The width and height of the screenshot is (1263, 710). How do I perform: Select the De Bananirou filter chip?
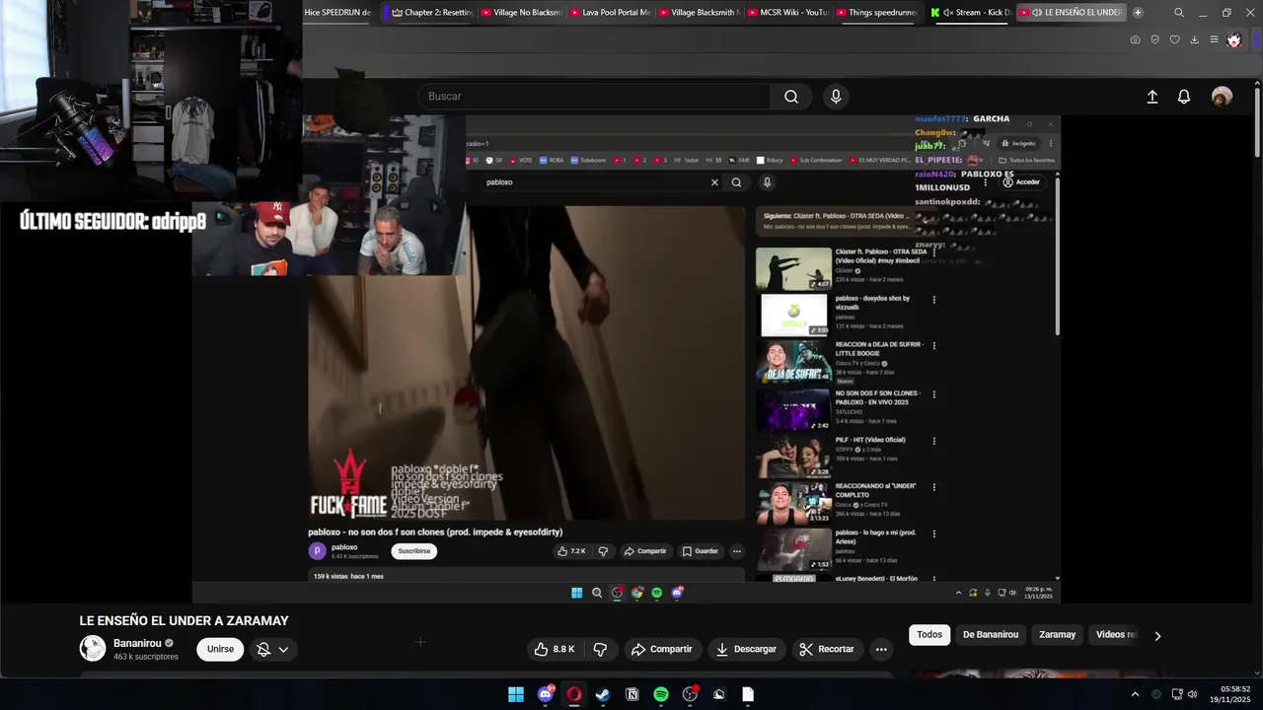991,635
